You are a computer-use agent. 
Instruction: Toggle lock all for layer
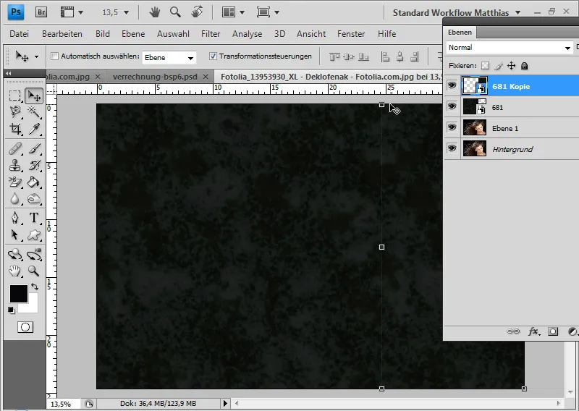point(524,66)
